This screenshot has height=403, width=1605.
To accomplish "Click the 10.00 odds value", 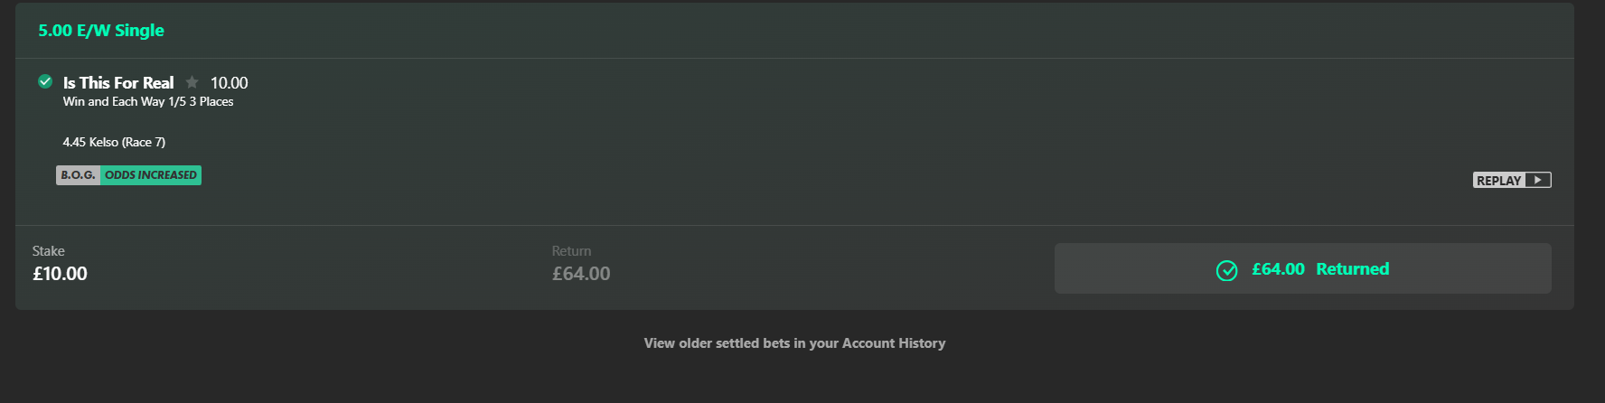I will [229, 83].
